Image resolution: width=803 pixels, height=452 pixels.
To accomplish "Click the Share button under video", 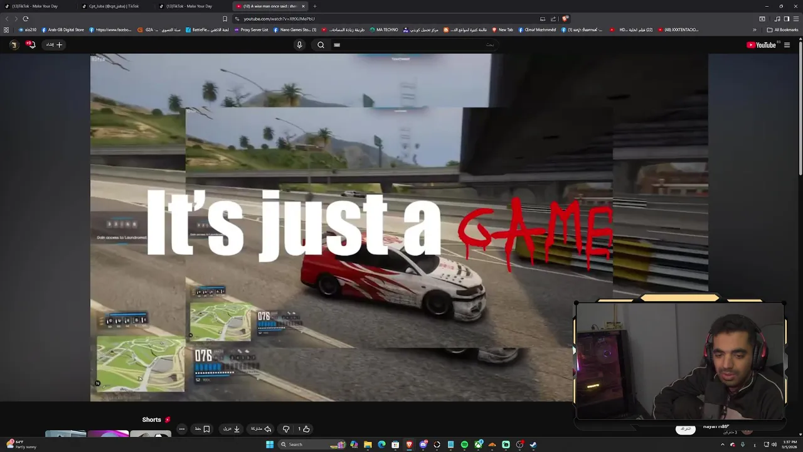I will coord(261,429).
